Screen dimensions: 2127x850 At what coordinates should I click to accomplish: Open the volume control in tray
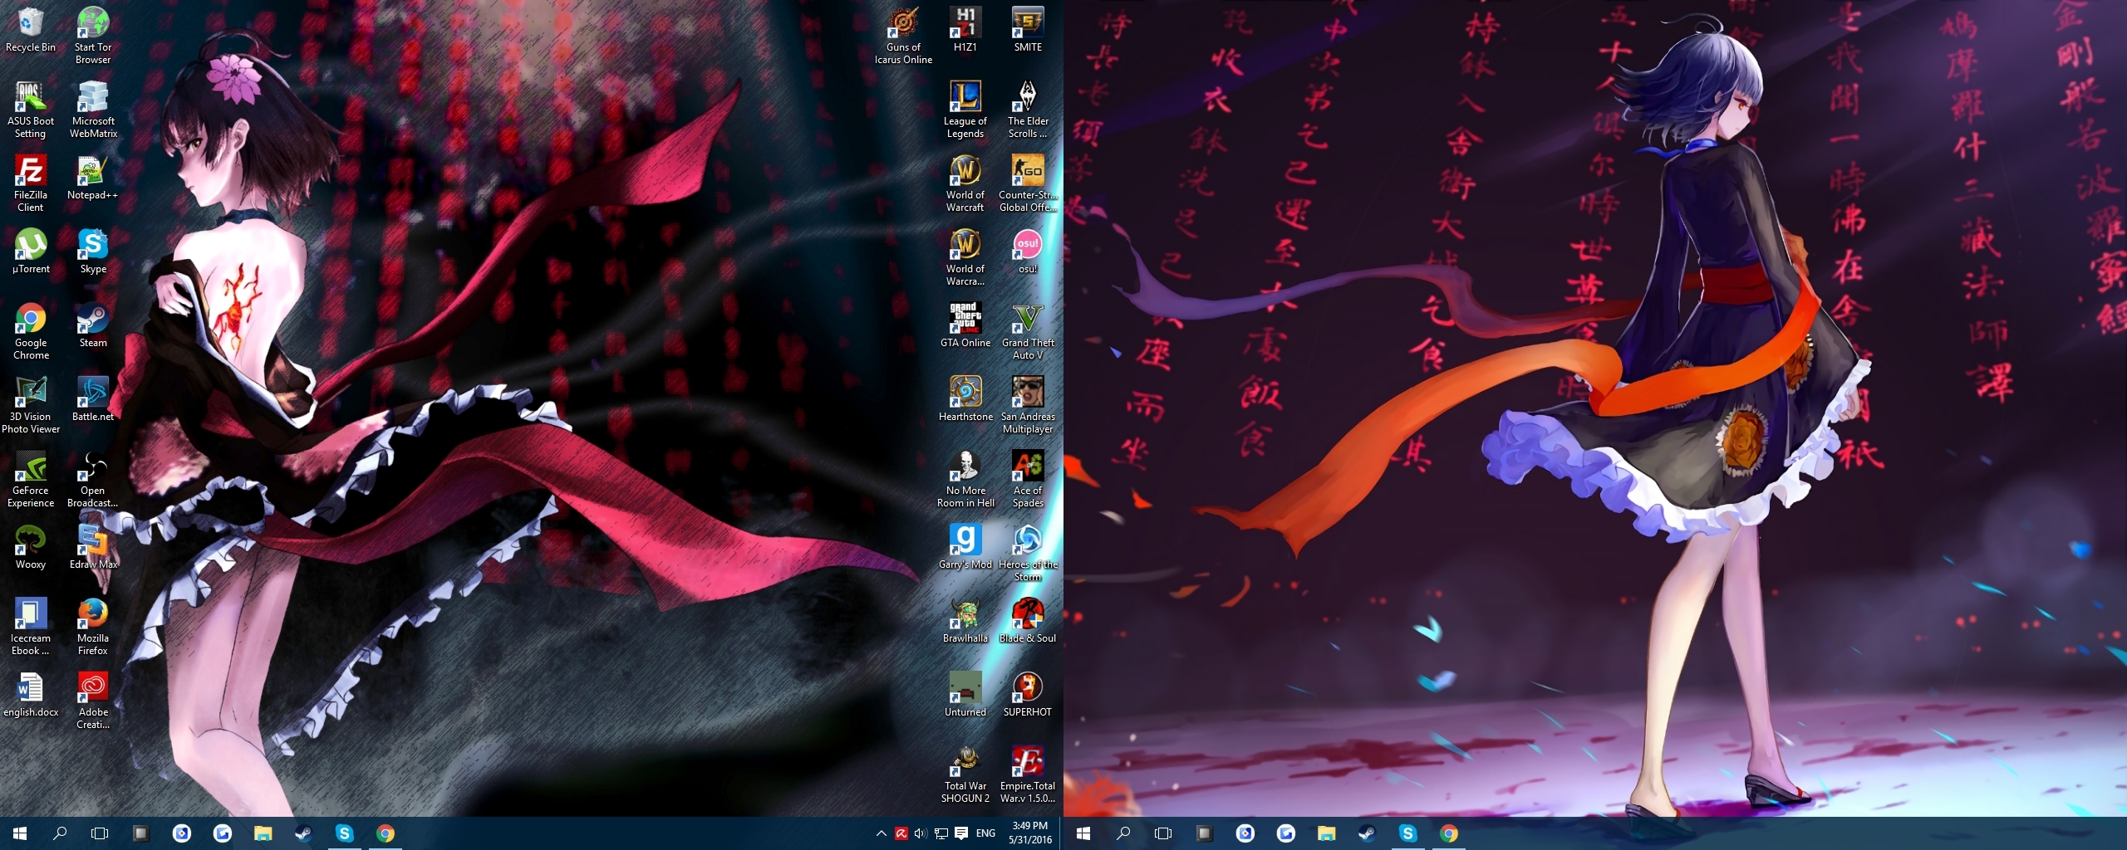pyautogui.click(x=921, y=833)
